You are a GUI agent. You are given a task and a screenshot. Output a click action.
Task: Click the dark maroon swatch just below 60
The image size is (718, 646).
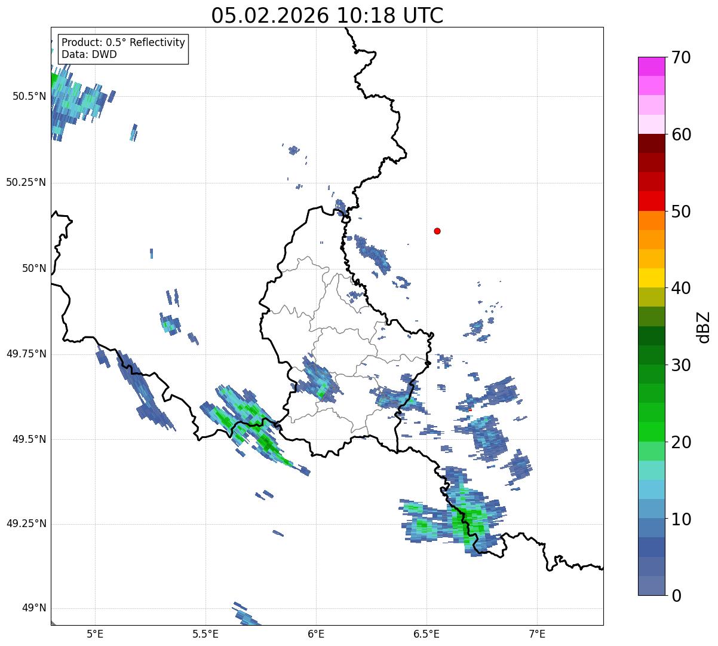651,143
